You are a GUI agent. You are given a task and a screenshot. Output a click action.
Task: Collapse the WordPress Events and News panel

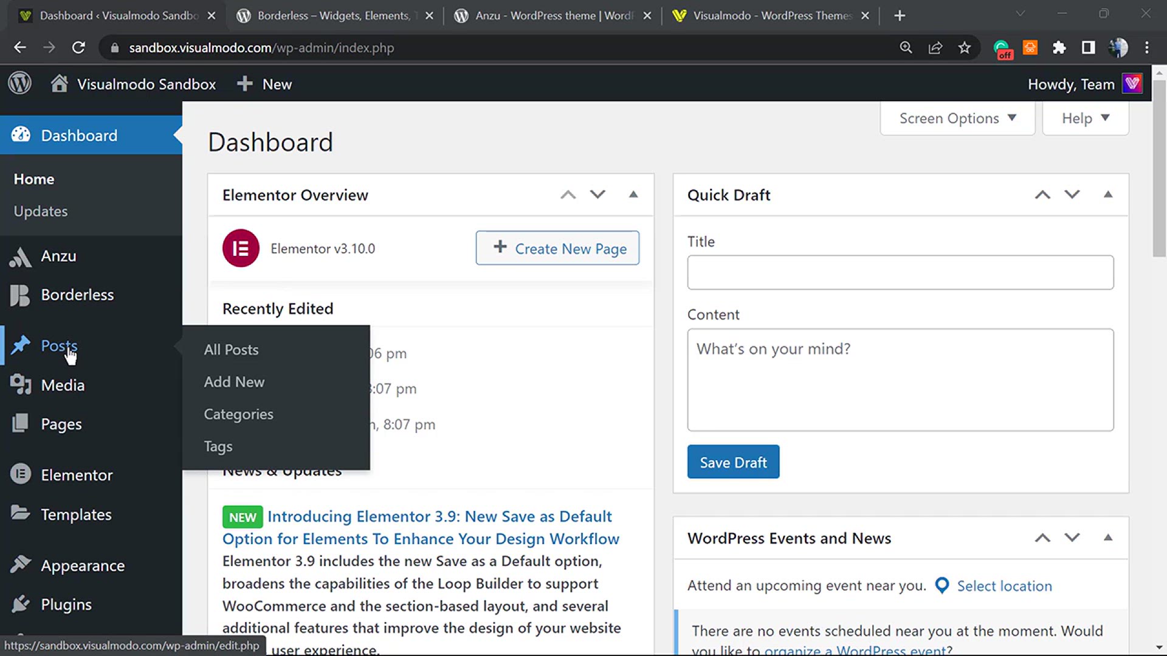click(1108, 538)
